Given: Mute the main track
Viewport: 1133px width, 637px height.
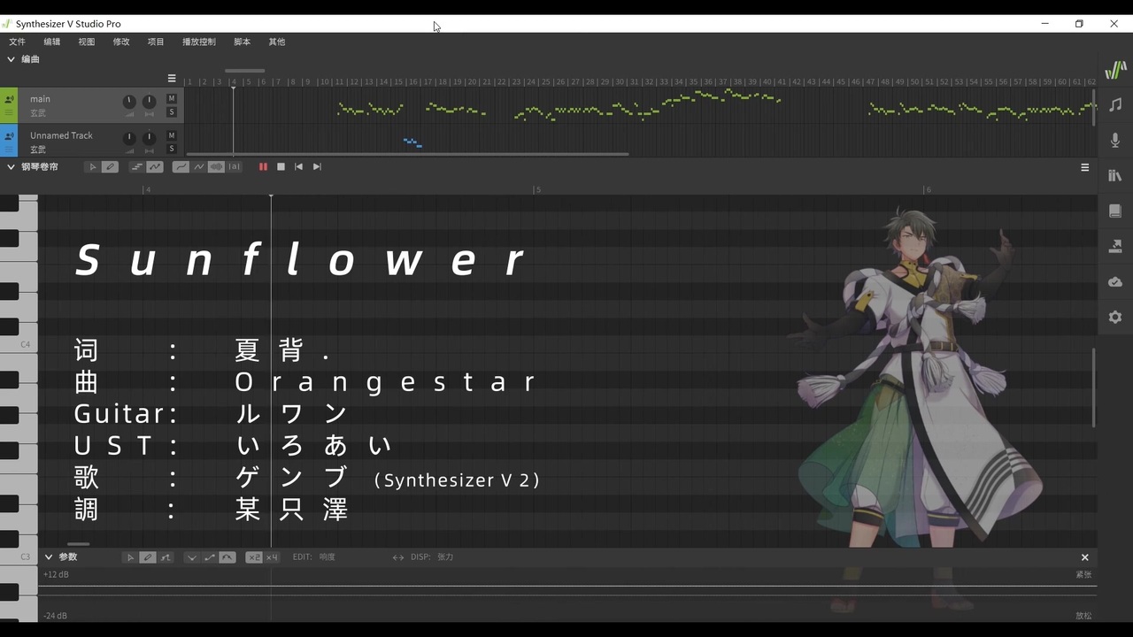Looking at the screenshot, I should [x=172, y=98].
